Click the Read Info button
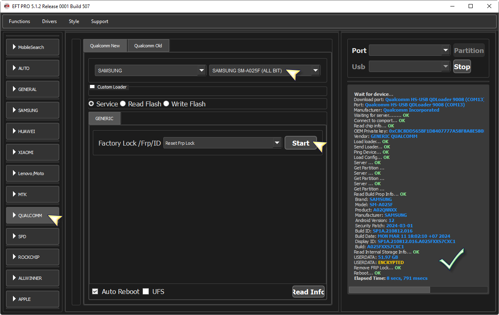 308,292
